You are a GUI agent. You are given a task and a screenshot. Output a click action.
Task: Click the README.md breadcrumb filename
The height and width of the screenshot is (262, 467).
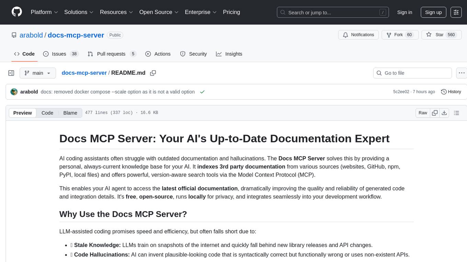coord(128,73)
